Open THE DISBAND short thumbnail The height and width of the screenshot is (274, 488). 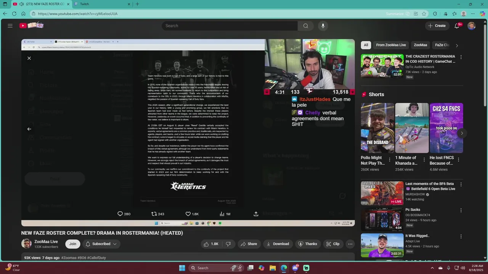[x=377, y=128]
